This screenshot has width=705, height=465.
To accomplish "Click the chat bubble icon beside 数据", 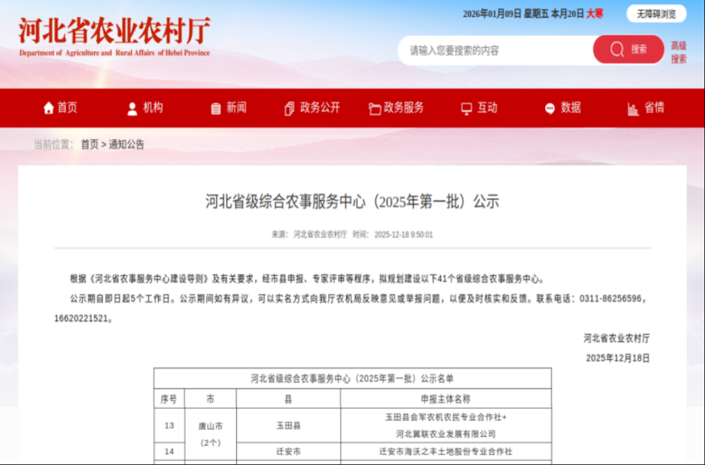I will tap(550, 108).
